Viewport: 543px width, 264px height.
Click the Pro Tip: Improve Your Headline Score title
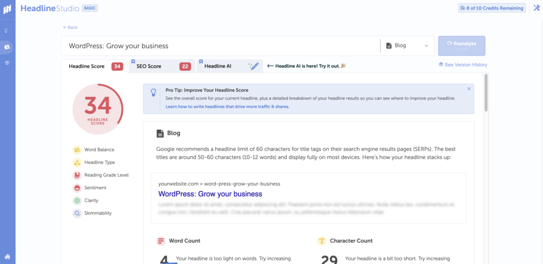pos(207,90)
